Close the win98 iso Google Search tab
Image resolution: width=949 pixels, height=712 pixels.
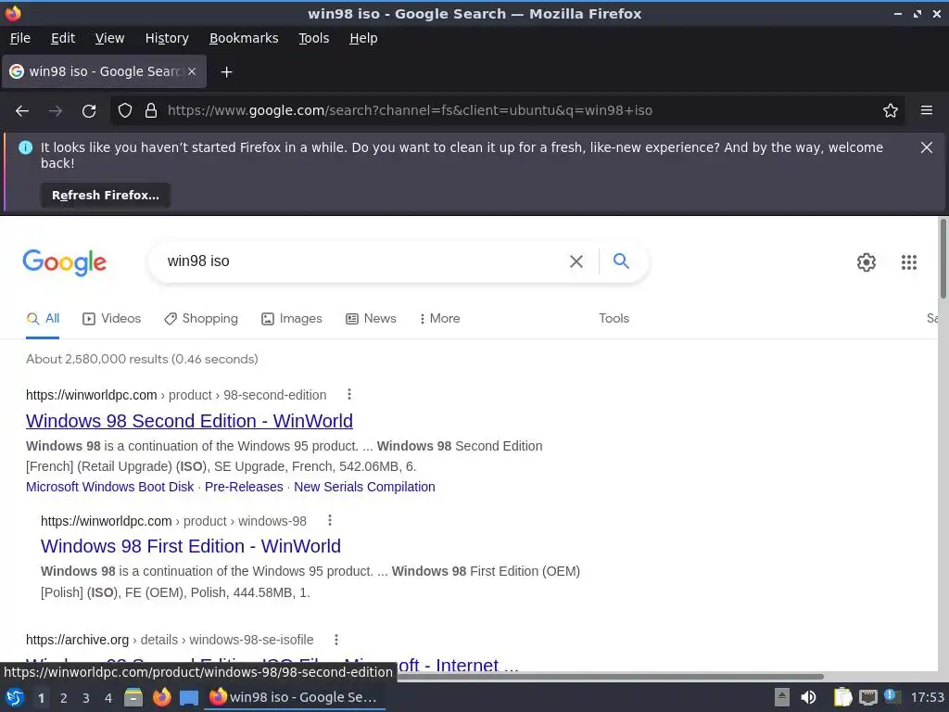tap(192, 71)
